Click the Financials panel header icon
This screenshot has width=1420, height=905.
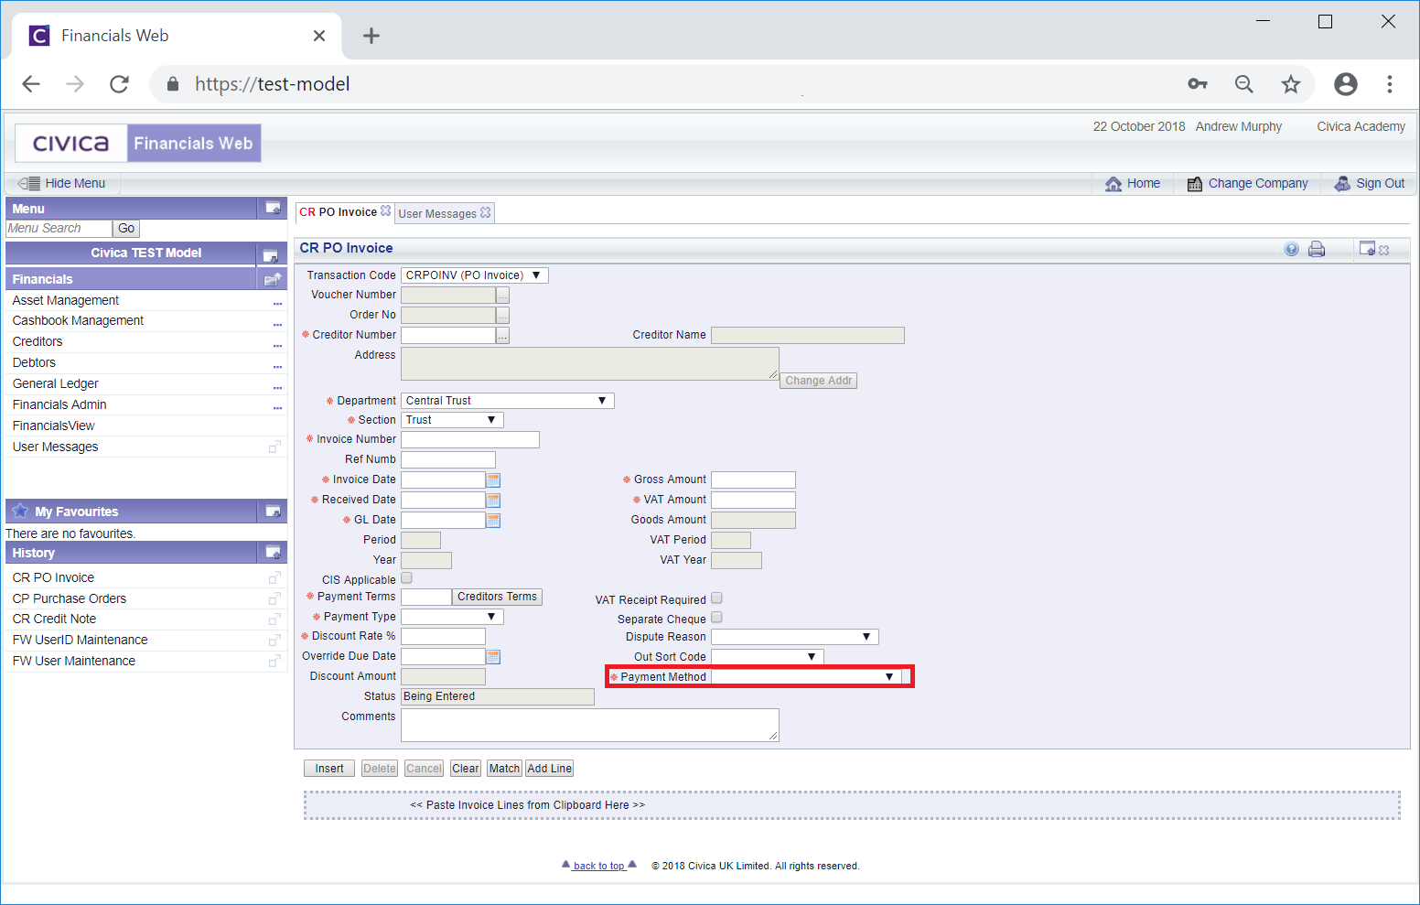click(273, 279)
